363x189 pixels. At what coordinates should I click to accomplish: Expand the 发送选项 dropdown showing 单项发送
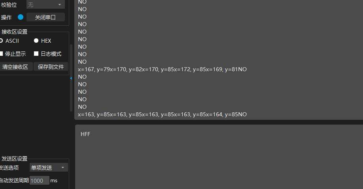pyautogui.click(x=48, y=168)
